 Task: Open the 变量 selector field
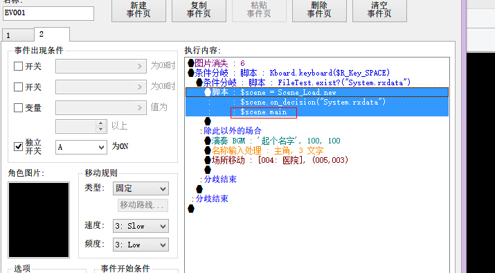pyautogui.click(x=101, y=108)
